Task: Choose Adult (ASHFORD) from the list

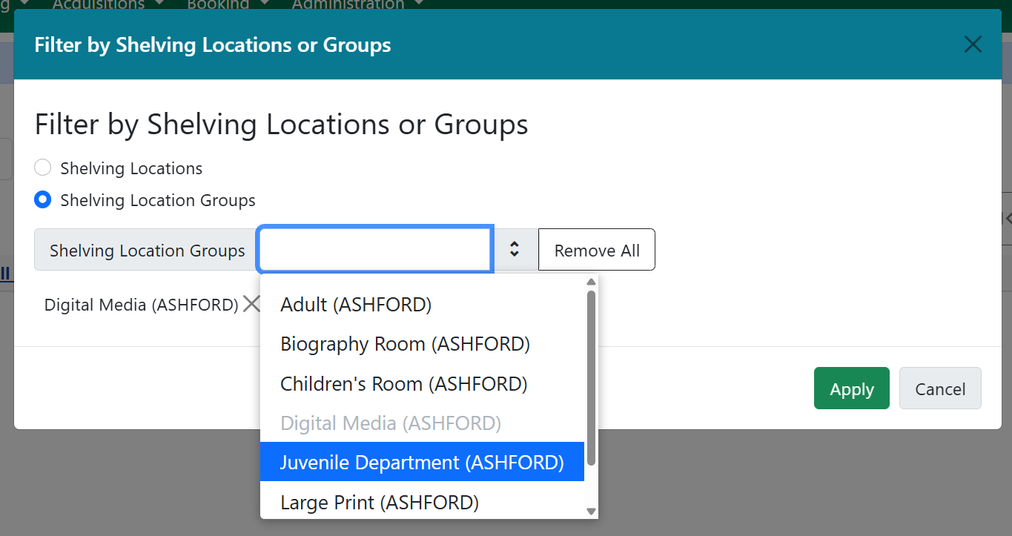Action: (x=356, y=305)
